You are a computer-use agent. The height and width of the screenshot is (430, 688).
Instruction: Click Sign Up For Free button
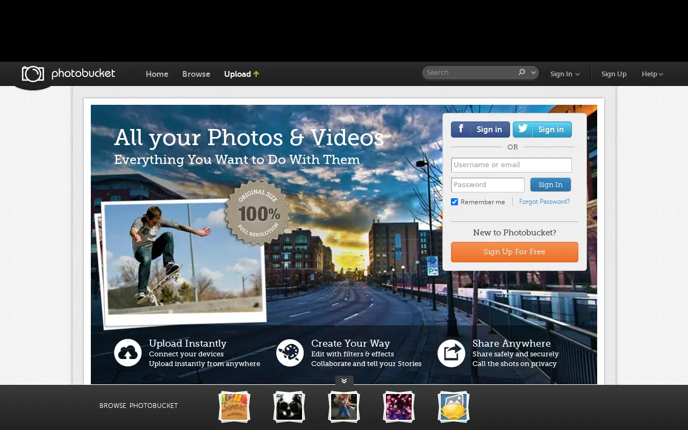514,252
